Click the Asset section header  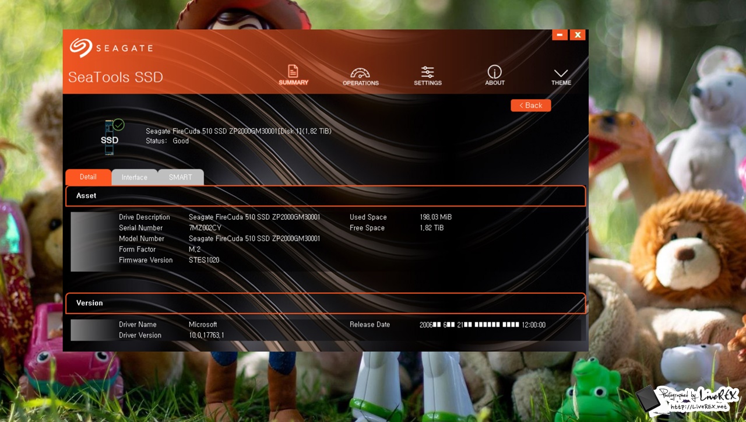coord(325,196)
